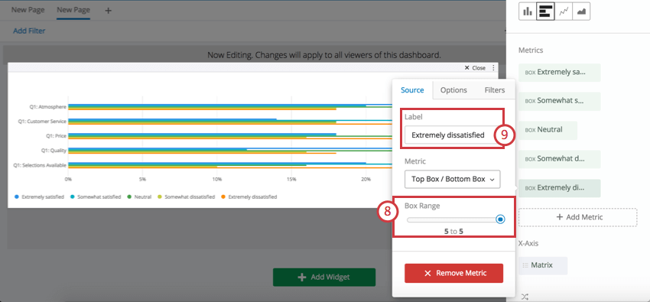The height and width of the screenshot is (302, 650).
Task: Select the area chart type icon
Action: [x=581, y=11]
